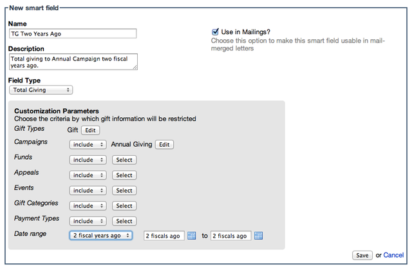Open Campaigns include dropdown
The width and height of the screenshot is (412, 266).
pos(88,144)
